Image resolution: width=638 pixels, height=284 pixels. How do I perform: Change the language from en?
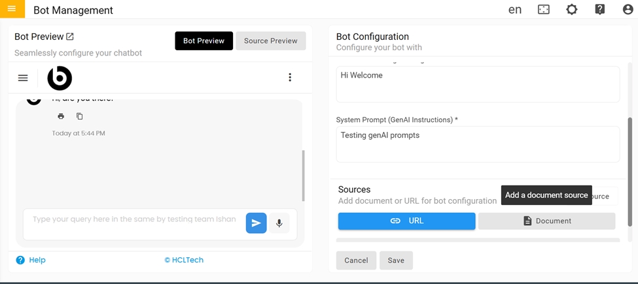point(515,10)
